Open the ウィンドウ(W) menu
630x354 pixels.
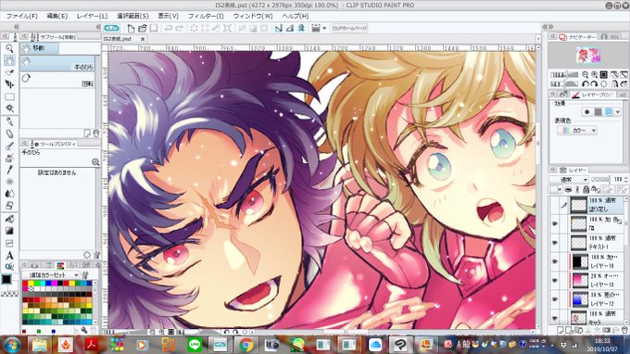tap(253, 16)
